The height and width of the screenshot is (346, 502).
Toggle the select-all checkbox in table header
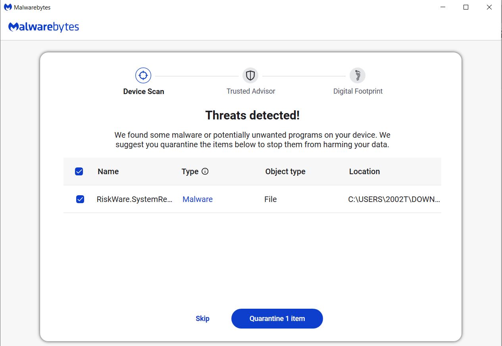(x=79, y=171)
